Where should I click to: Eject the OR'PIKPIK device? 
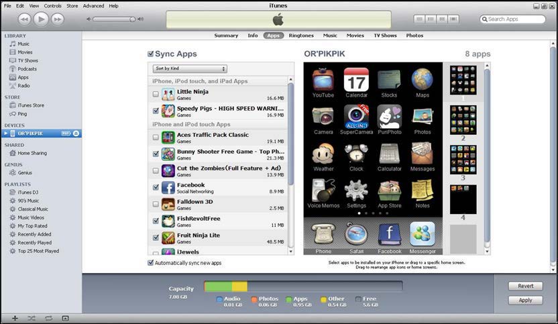point(76,133)
